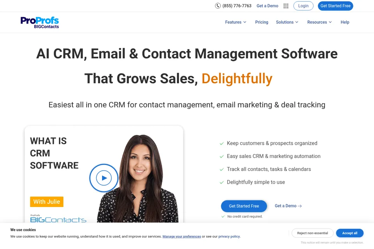Open the apps grid icon
The width and height of the screenshot is (374, 249).
pyautogui.click(x=286, y=6)
